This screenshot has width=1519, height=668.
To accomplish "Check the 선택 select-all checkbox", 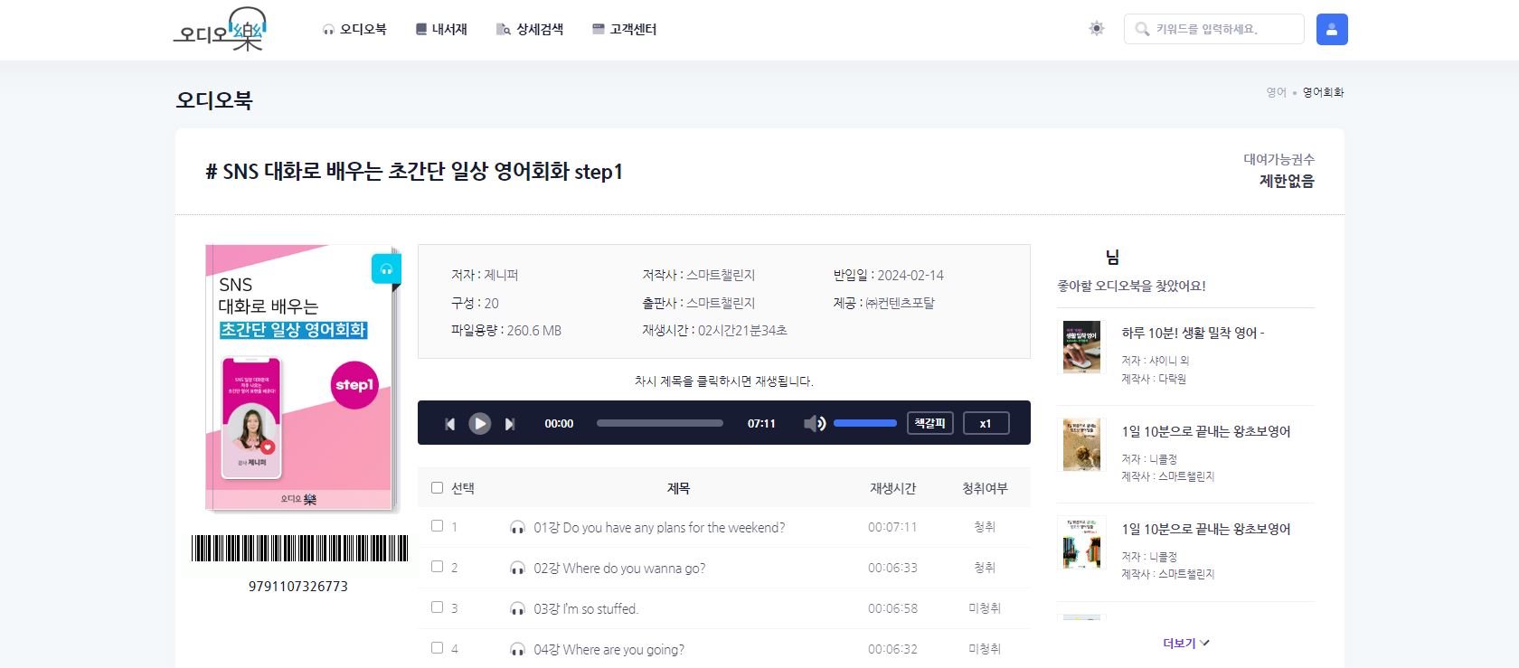I will [438, 488].
